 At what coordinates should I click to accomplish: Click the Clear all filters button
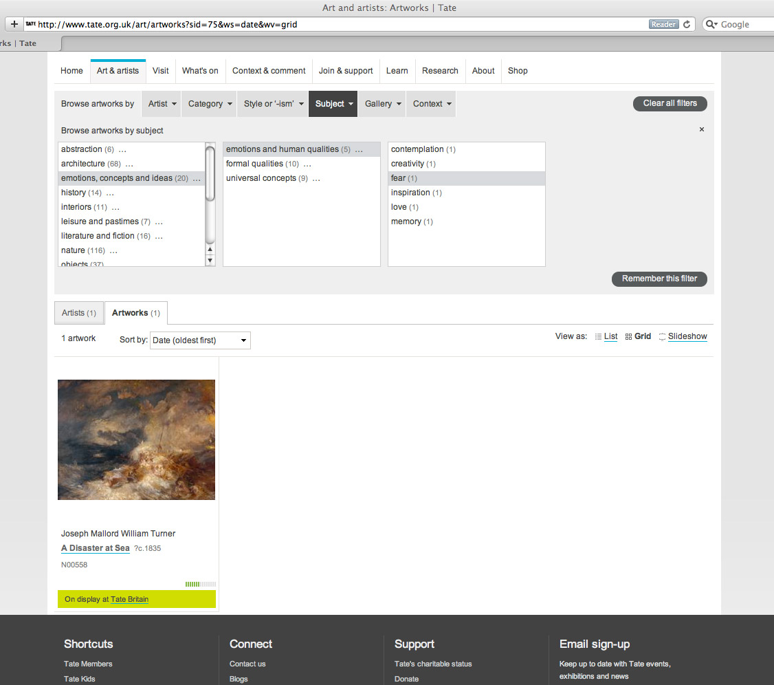tap(670, 103)
